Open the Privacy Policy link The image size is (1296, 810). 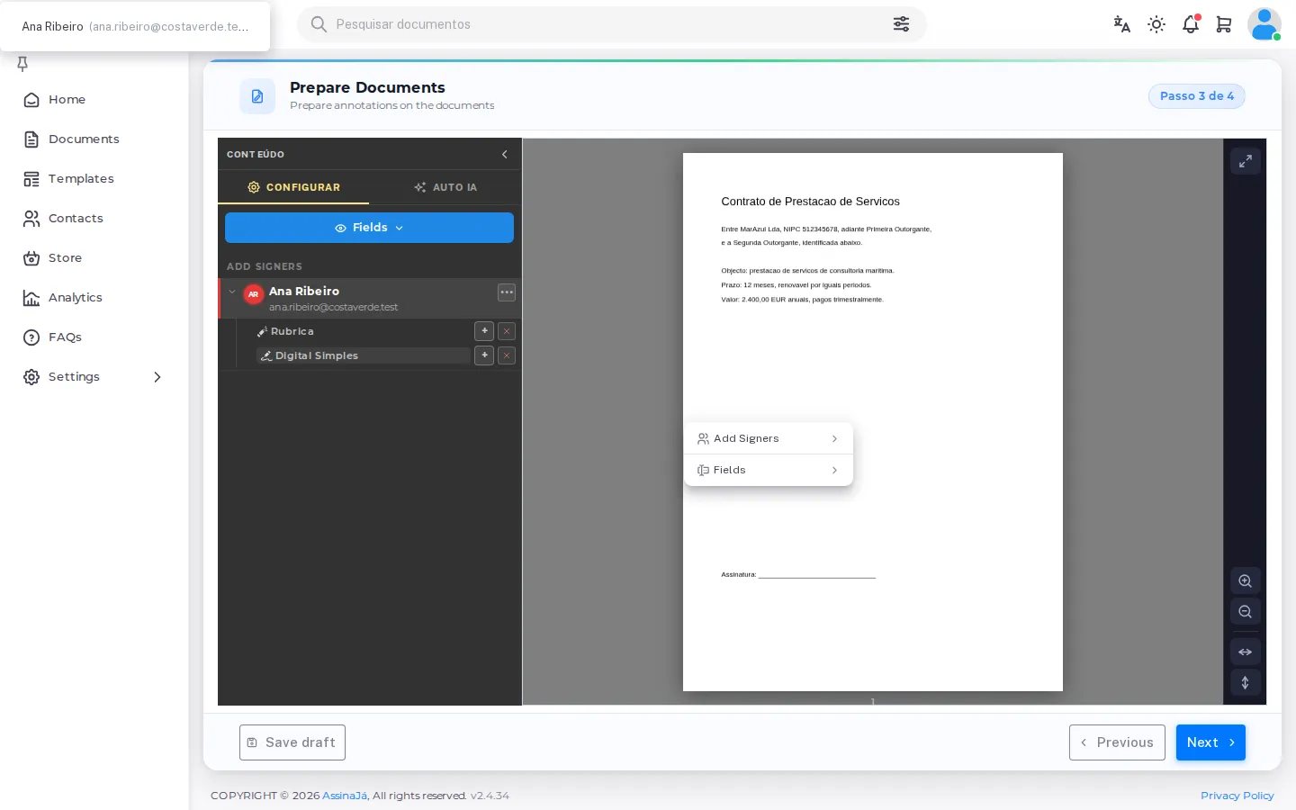[x=1237, y=796]
